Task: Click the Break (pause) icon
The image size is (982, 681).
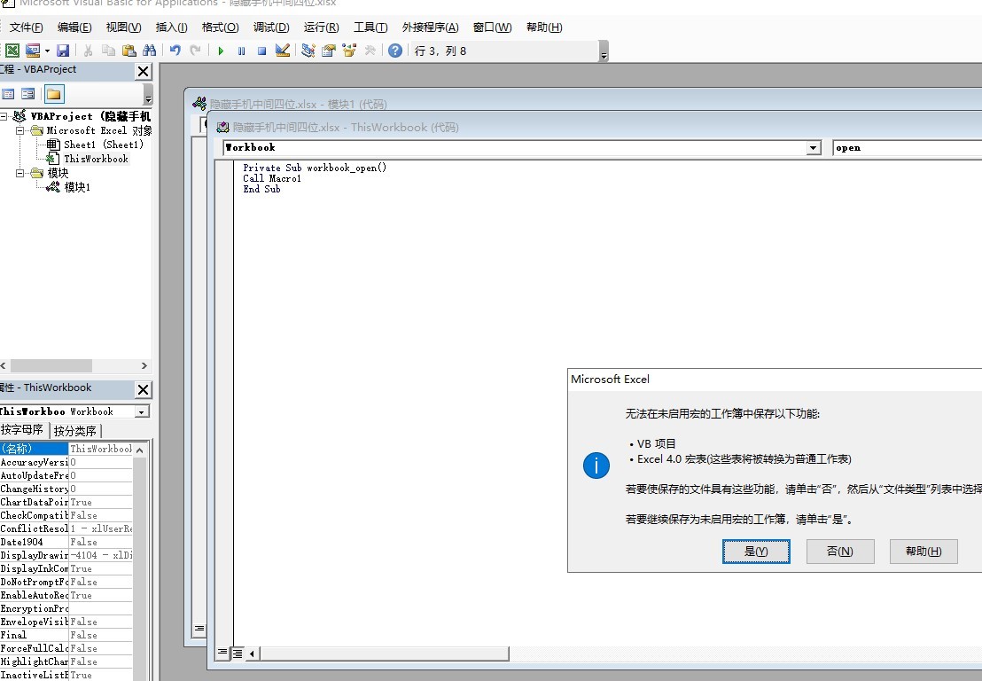Action: click(241, 51)
